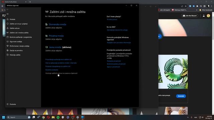Click the hamburger menu icon in Windows Security
The image size is (214, 120).
pos(8,14)
